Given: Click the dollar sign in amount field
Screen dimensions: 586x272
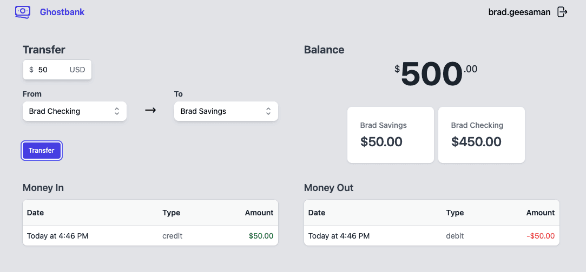Looking at the screenshot, I should [31, 70].
